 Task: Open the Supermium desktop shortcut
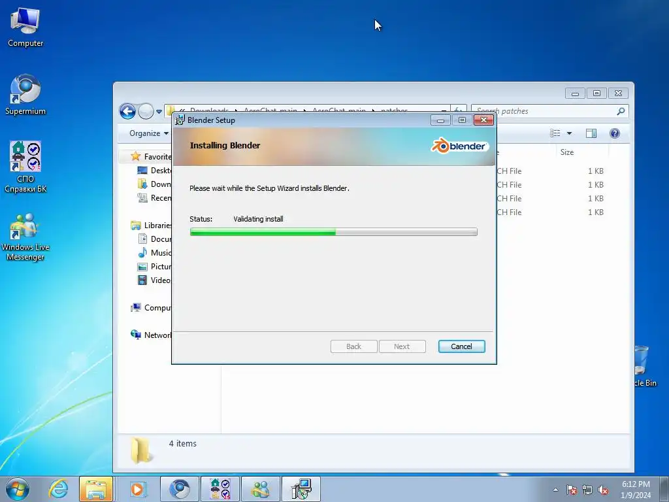pyautogui.click(x=25, y=95)
